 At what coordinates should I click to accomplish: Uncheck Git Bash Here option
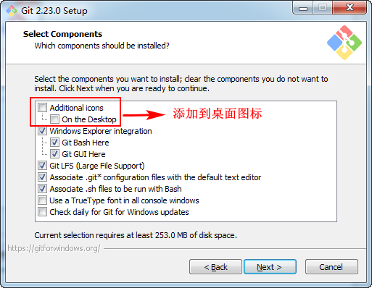click(54, 143)
